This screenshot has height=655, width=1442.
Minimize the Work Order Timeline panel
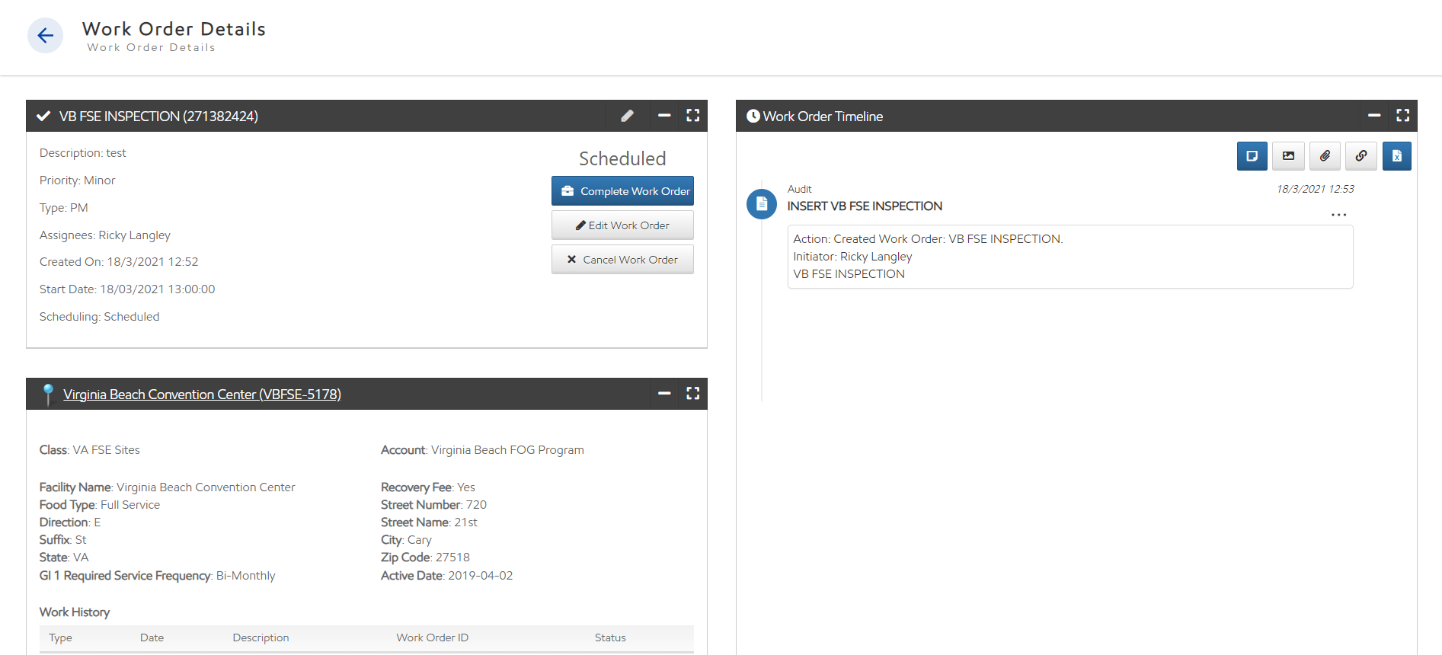[1374, 116]
